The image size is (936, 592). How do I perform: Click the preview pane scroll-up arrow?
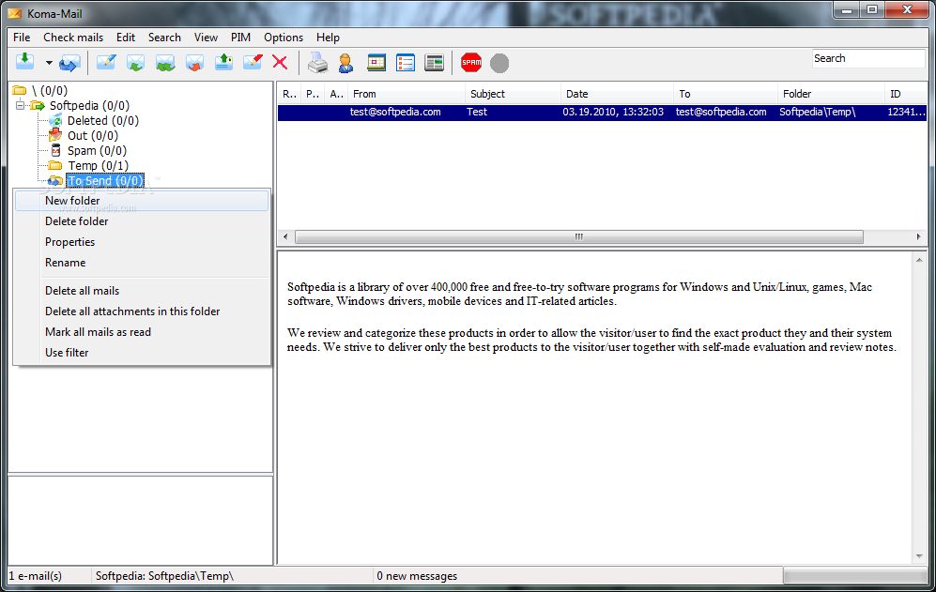point(919,260)
